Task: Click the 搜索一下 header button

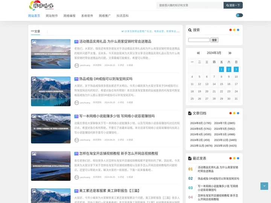Action: pos(233,5)
